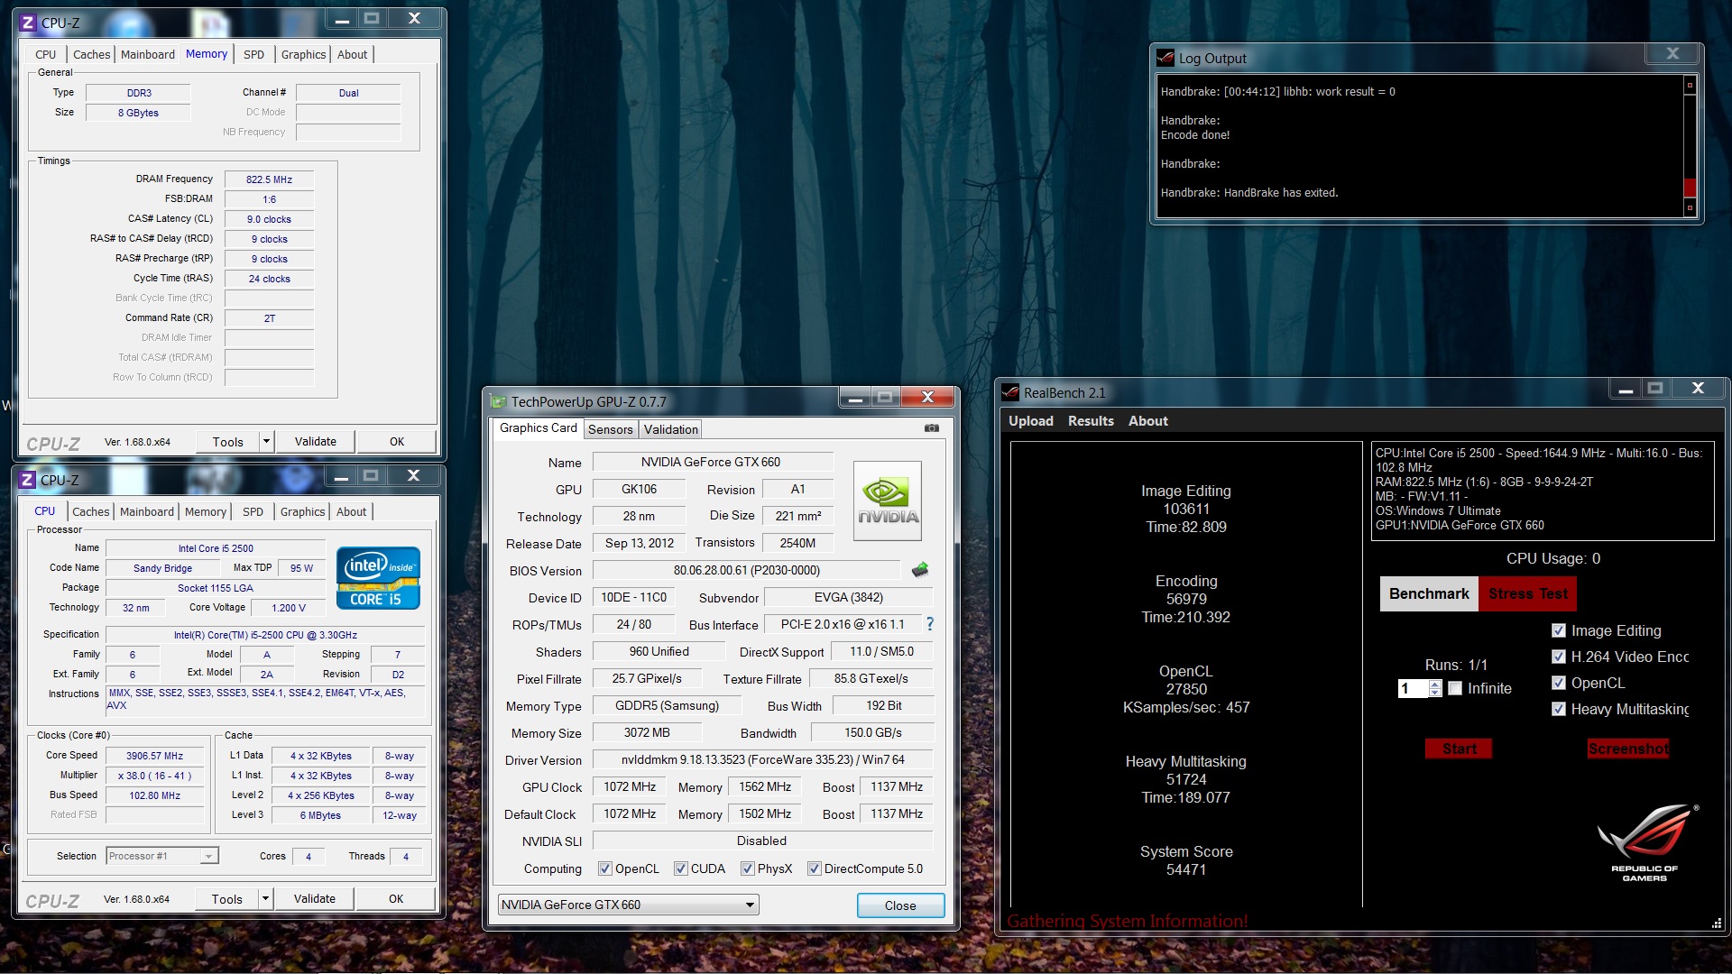Click Validate in the CPU tab window

[314, 898]
